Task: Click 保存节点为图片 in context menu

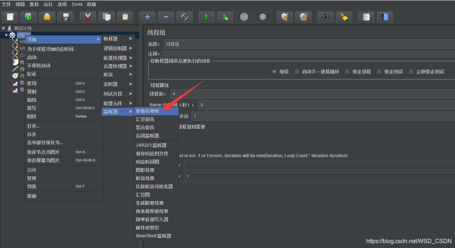Action: 64,152
